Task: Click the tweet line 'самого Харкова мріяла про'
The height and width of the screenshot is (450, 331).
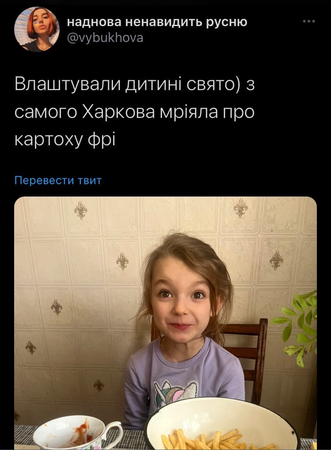Action: tap(135, 113)
